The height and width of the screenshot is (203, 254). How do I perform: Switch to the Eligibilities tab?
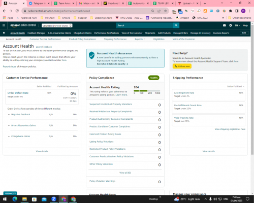159,39
